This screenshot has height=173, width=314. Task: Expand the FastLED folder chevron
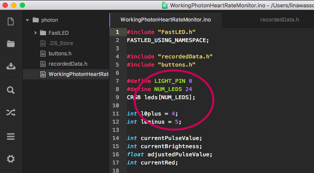pyautogui.click(x=35, y=33)
